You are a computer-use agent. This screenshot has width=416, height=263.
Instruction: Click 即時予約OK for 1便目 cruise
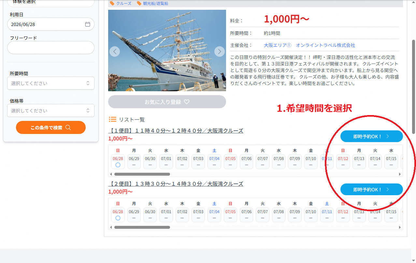point(372,136)
